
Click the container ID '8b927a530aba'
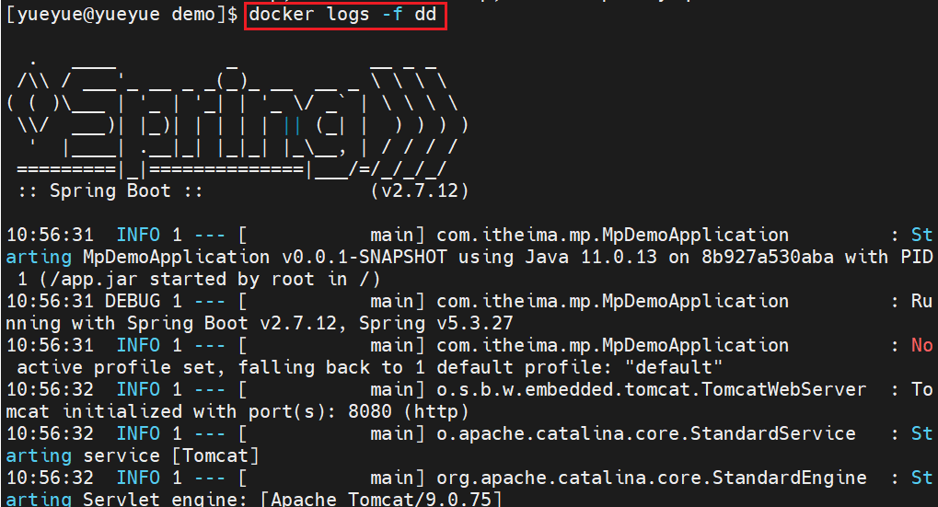click(768, 257)
